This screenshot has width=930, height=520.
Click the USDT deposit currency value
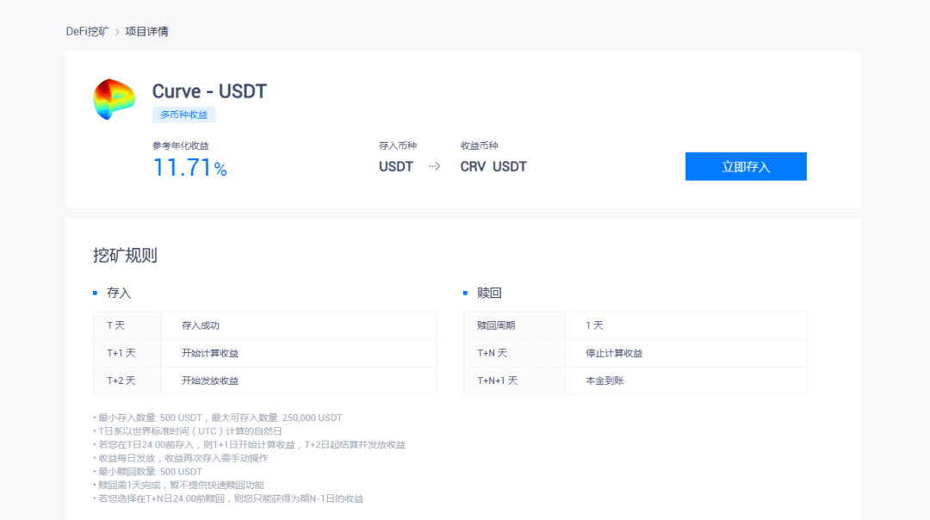point(396,167)
